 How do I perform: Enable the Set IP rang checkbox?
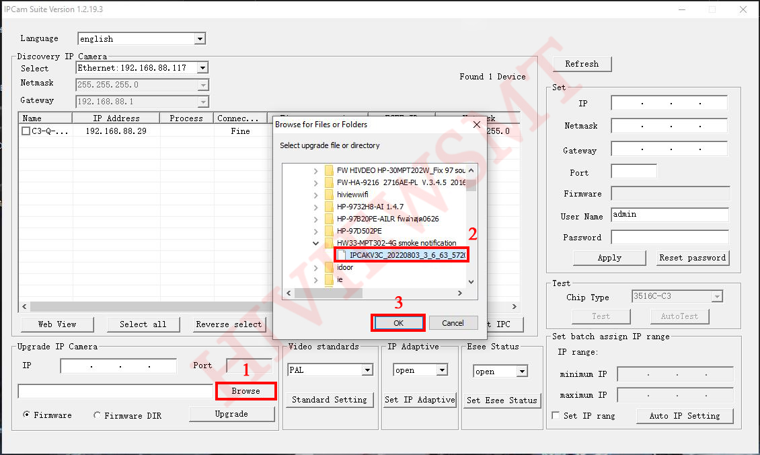555,415
